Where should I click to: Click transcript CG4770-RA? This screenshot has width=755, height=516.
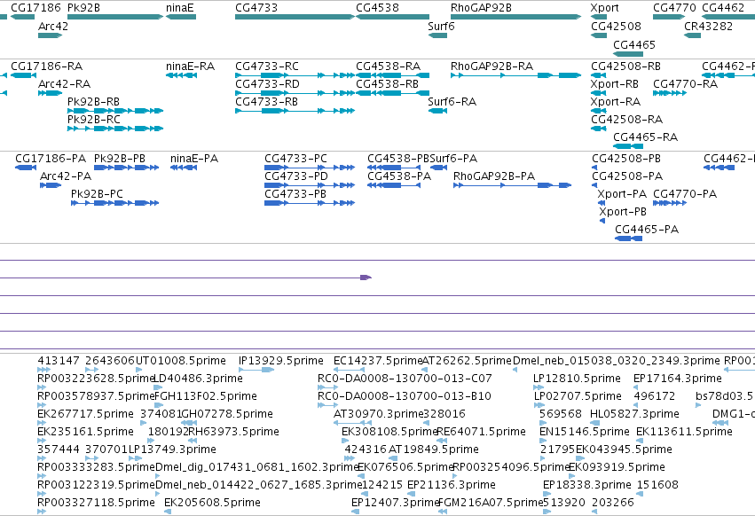(685, 83)
